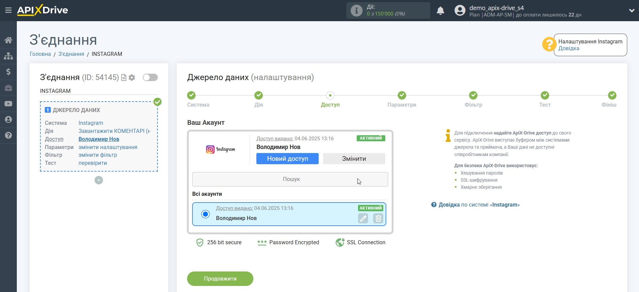Image resolution: width=639 pixels, height=292 pixels.
Task: Open the Довідка link in help box
Action: [x=569, y=48]
